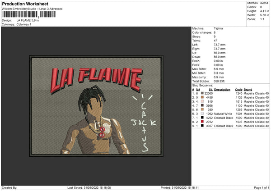Image resolution: width=271 pixels, height=191 pixels.
Task: Select the 'Left:' label
Action: coord(195,45)
